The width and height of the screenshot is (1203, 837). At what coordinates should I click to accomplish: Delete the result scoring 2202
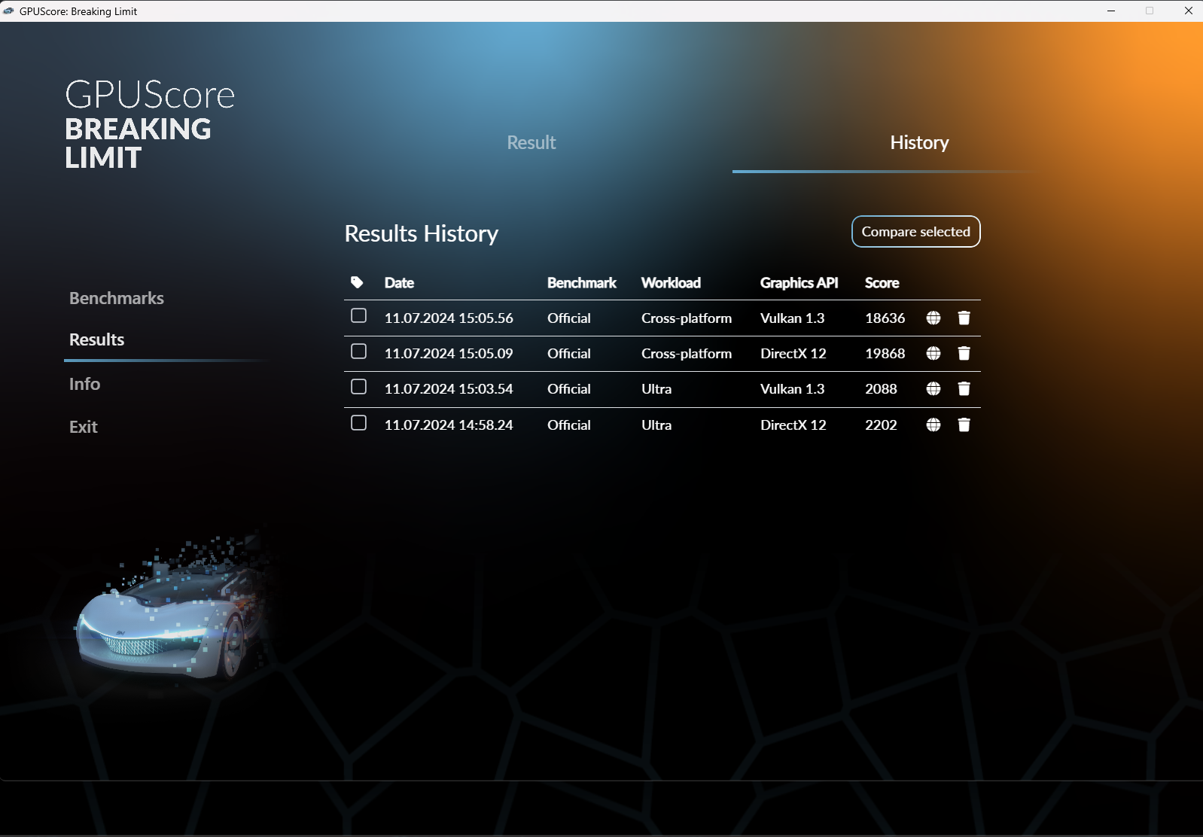(x=964, y=425)
